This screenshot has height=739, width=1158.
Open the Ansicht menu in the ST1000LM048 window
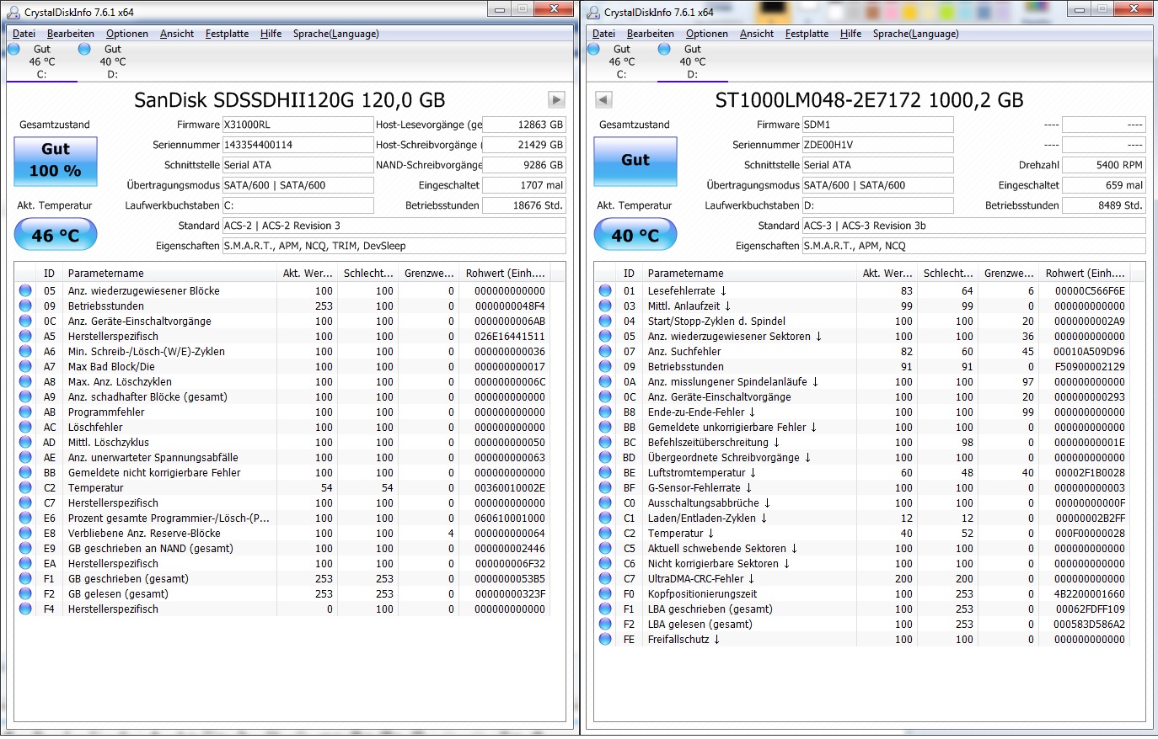tap(757, 34)
